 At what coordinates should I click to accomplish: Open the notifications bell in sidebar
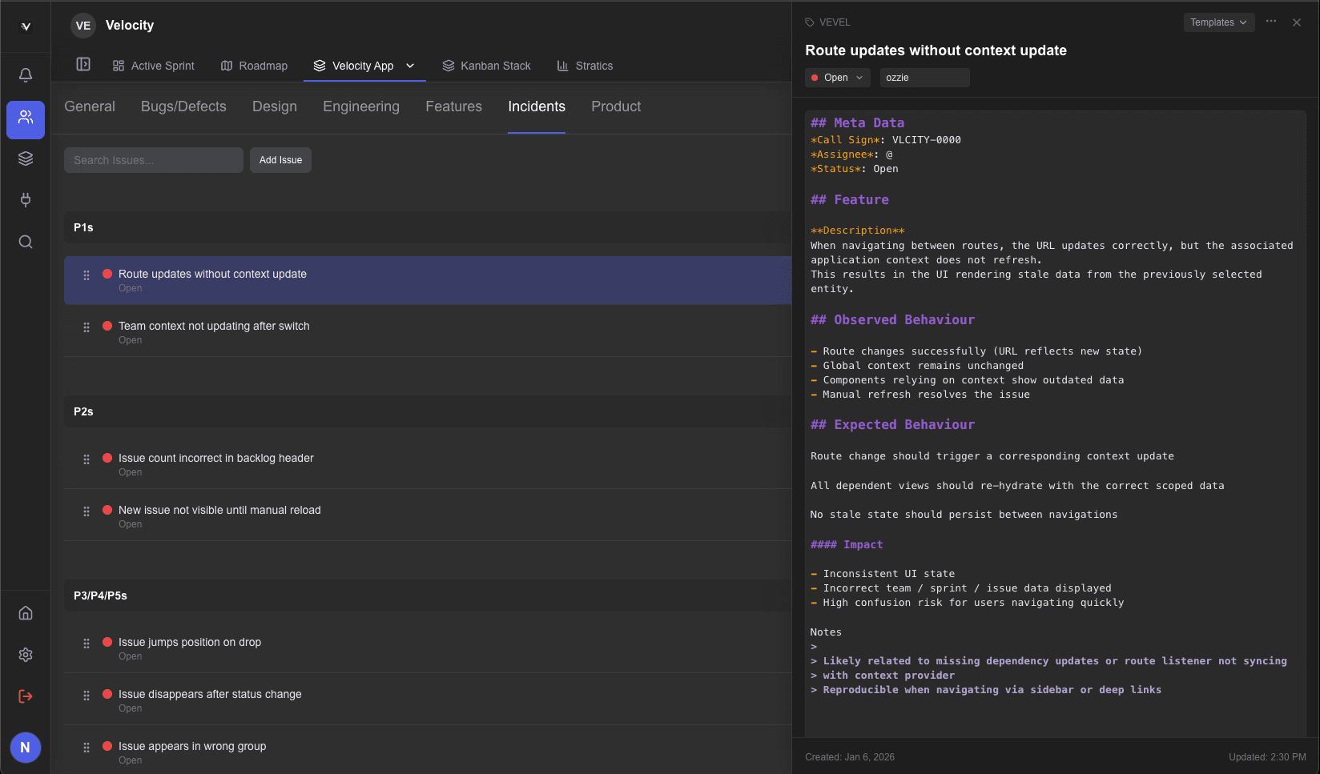pos(25,74)
